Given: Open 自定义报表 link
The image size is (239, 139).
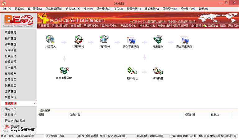Looking at the screenshot, I should point(164,26).
